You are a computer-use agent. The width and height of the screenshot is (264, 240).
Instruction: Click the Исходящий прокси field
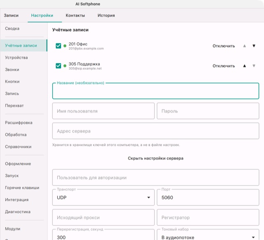coord(103,217)
